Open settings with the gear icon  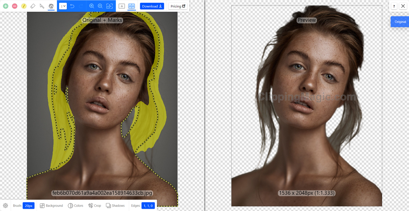pos(5,206)
